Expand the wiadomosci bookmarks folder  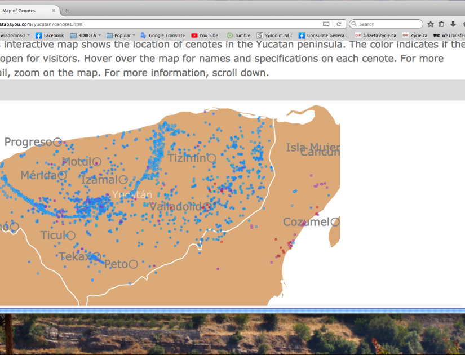coord(14,35)
